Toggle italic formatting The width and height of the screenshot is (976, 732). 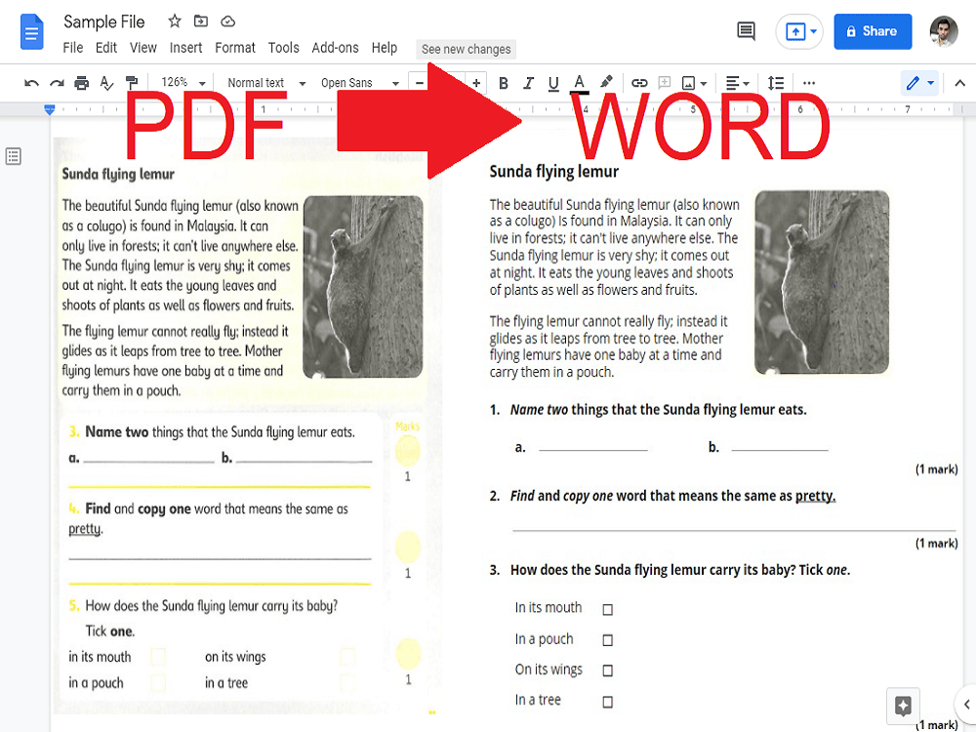[x=528, y=83]
